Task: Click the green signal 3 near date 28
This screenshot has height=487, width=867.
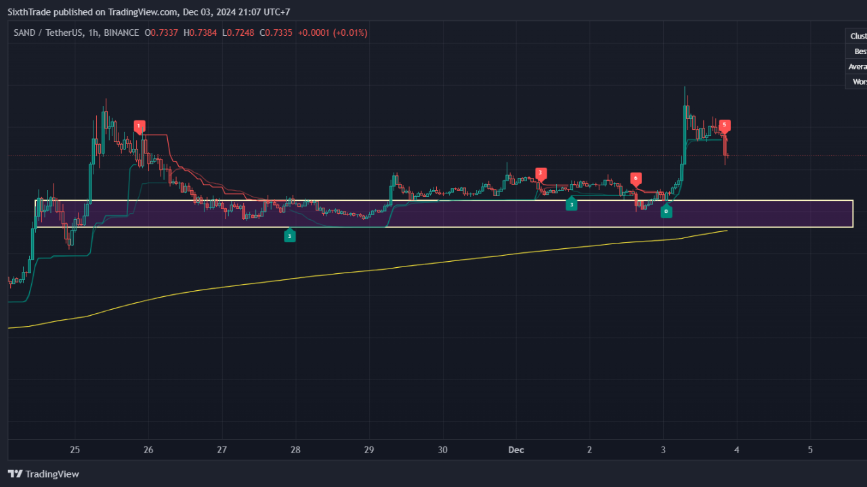Action: (290, 235)
